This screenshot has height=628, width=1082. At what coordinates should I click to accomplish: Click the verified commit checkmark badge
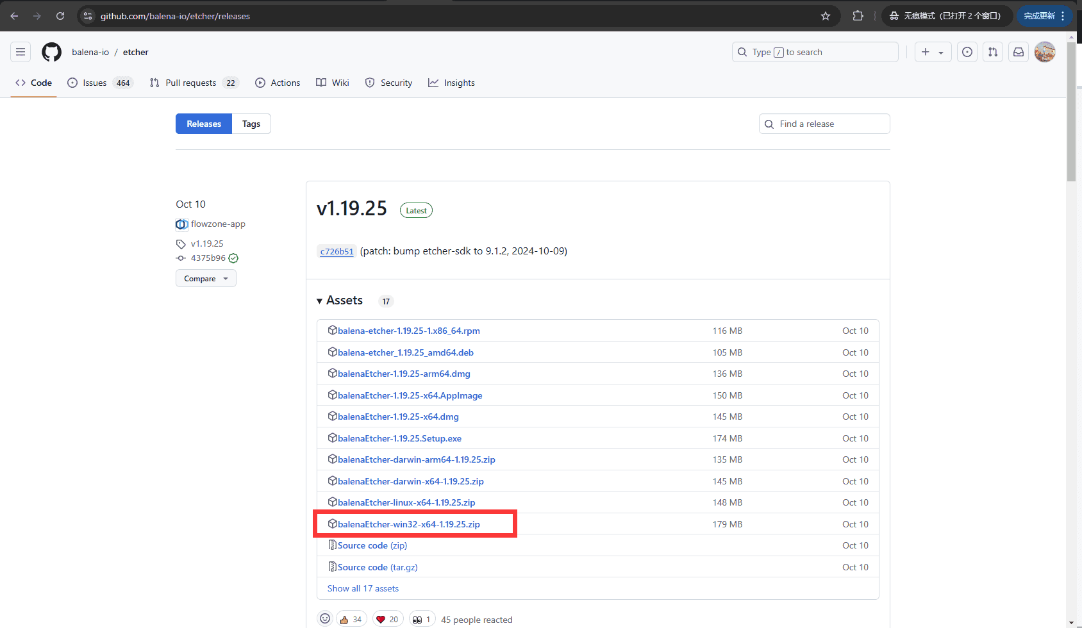tap(233, 258)
